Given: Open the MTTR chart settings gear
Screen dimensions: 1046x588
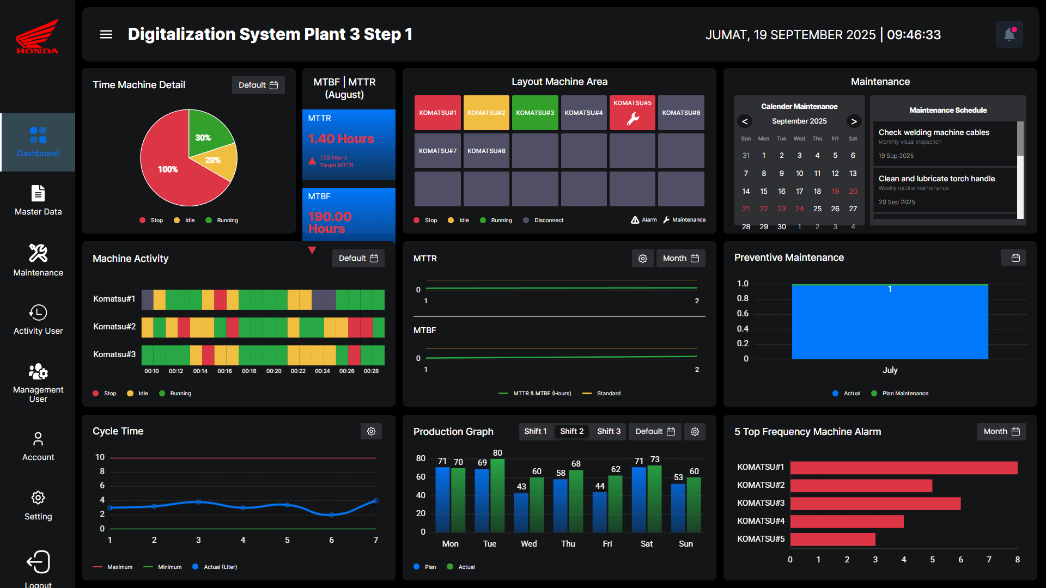Looking at the screenshot, I should [643, 258].
